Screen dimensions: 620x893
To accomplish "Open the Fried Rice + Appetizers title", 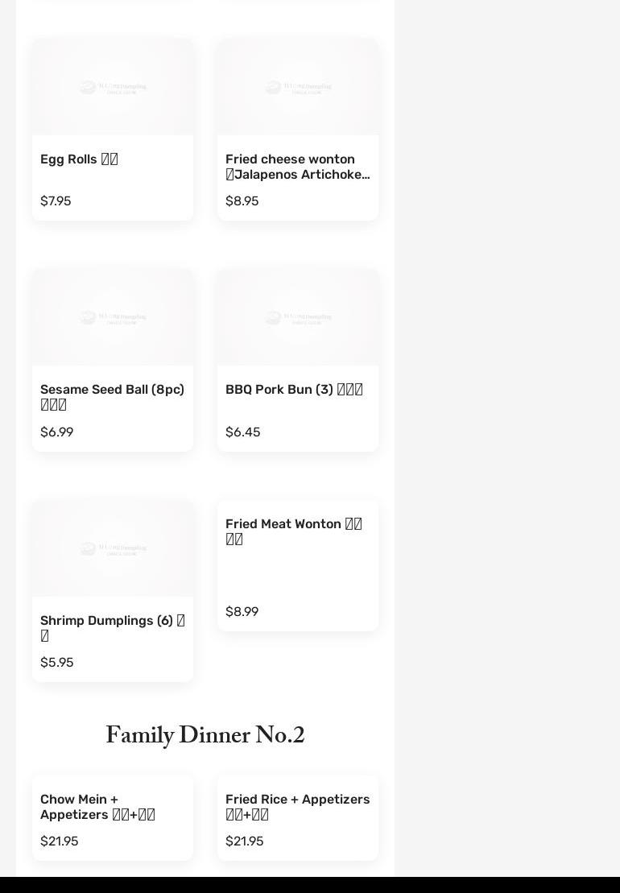I will click(297, 807).
